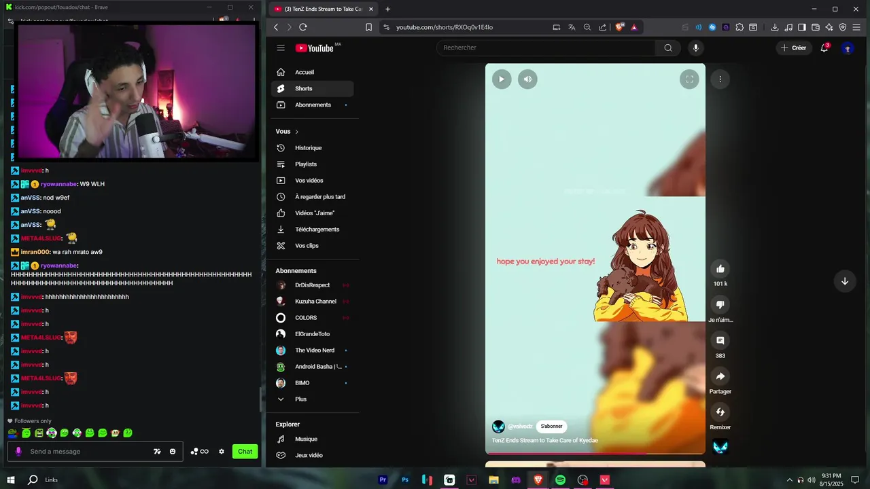Open YouTube account avatar menu

(848, 48)
